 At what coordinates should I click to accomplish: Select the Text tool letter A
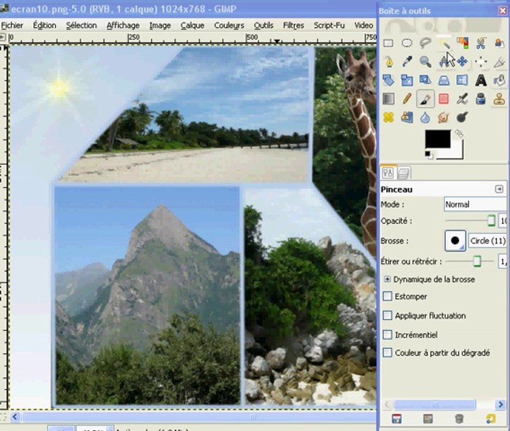[481, 80]
